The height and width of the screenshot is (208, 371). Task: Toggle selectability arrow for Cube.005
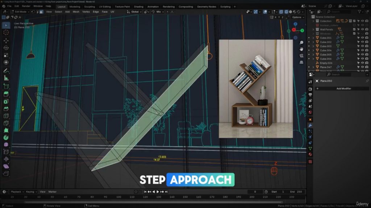click(358, 55)
